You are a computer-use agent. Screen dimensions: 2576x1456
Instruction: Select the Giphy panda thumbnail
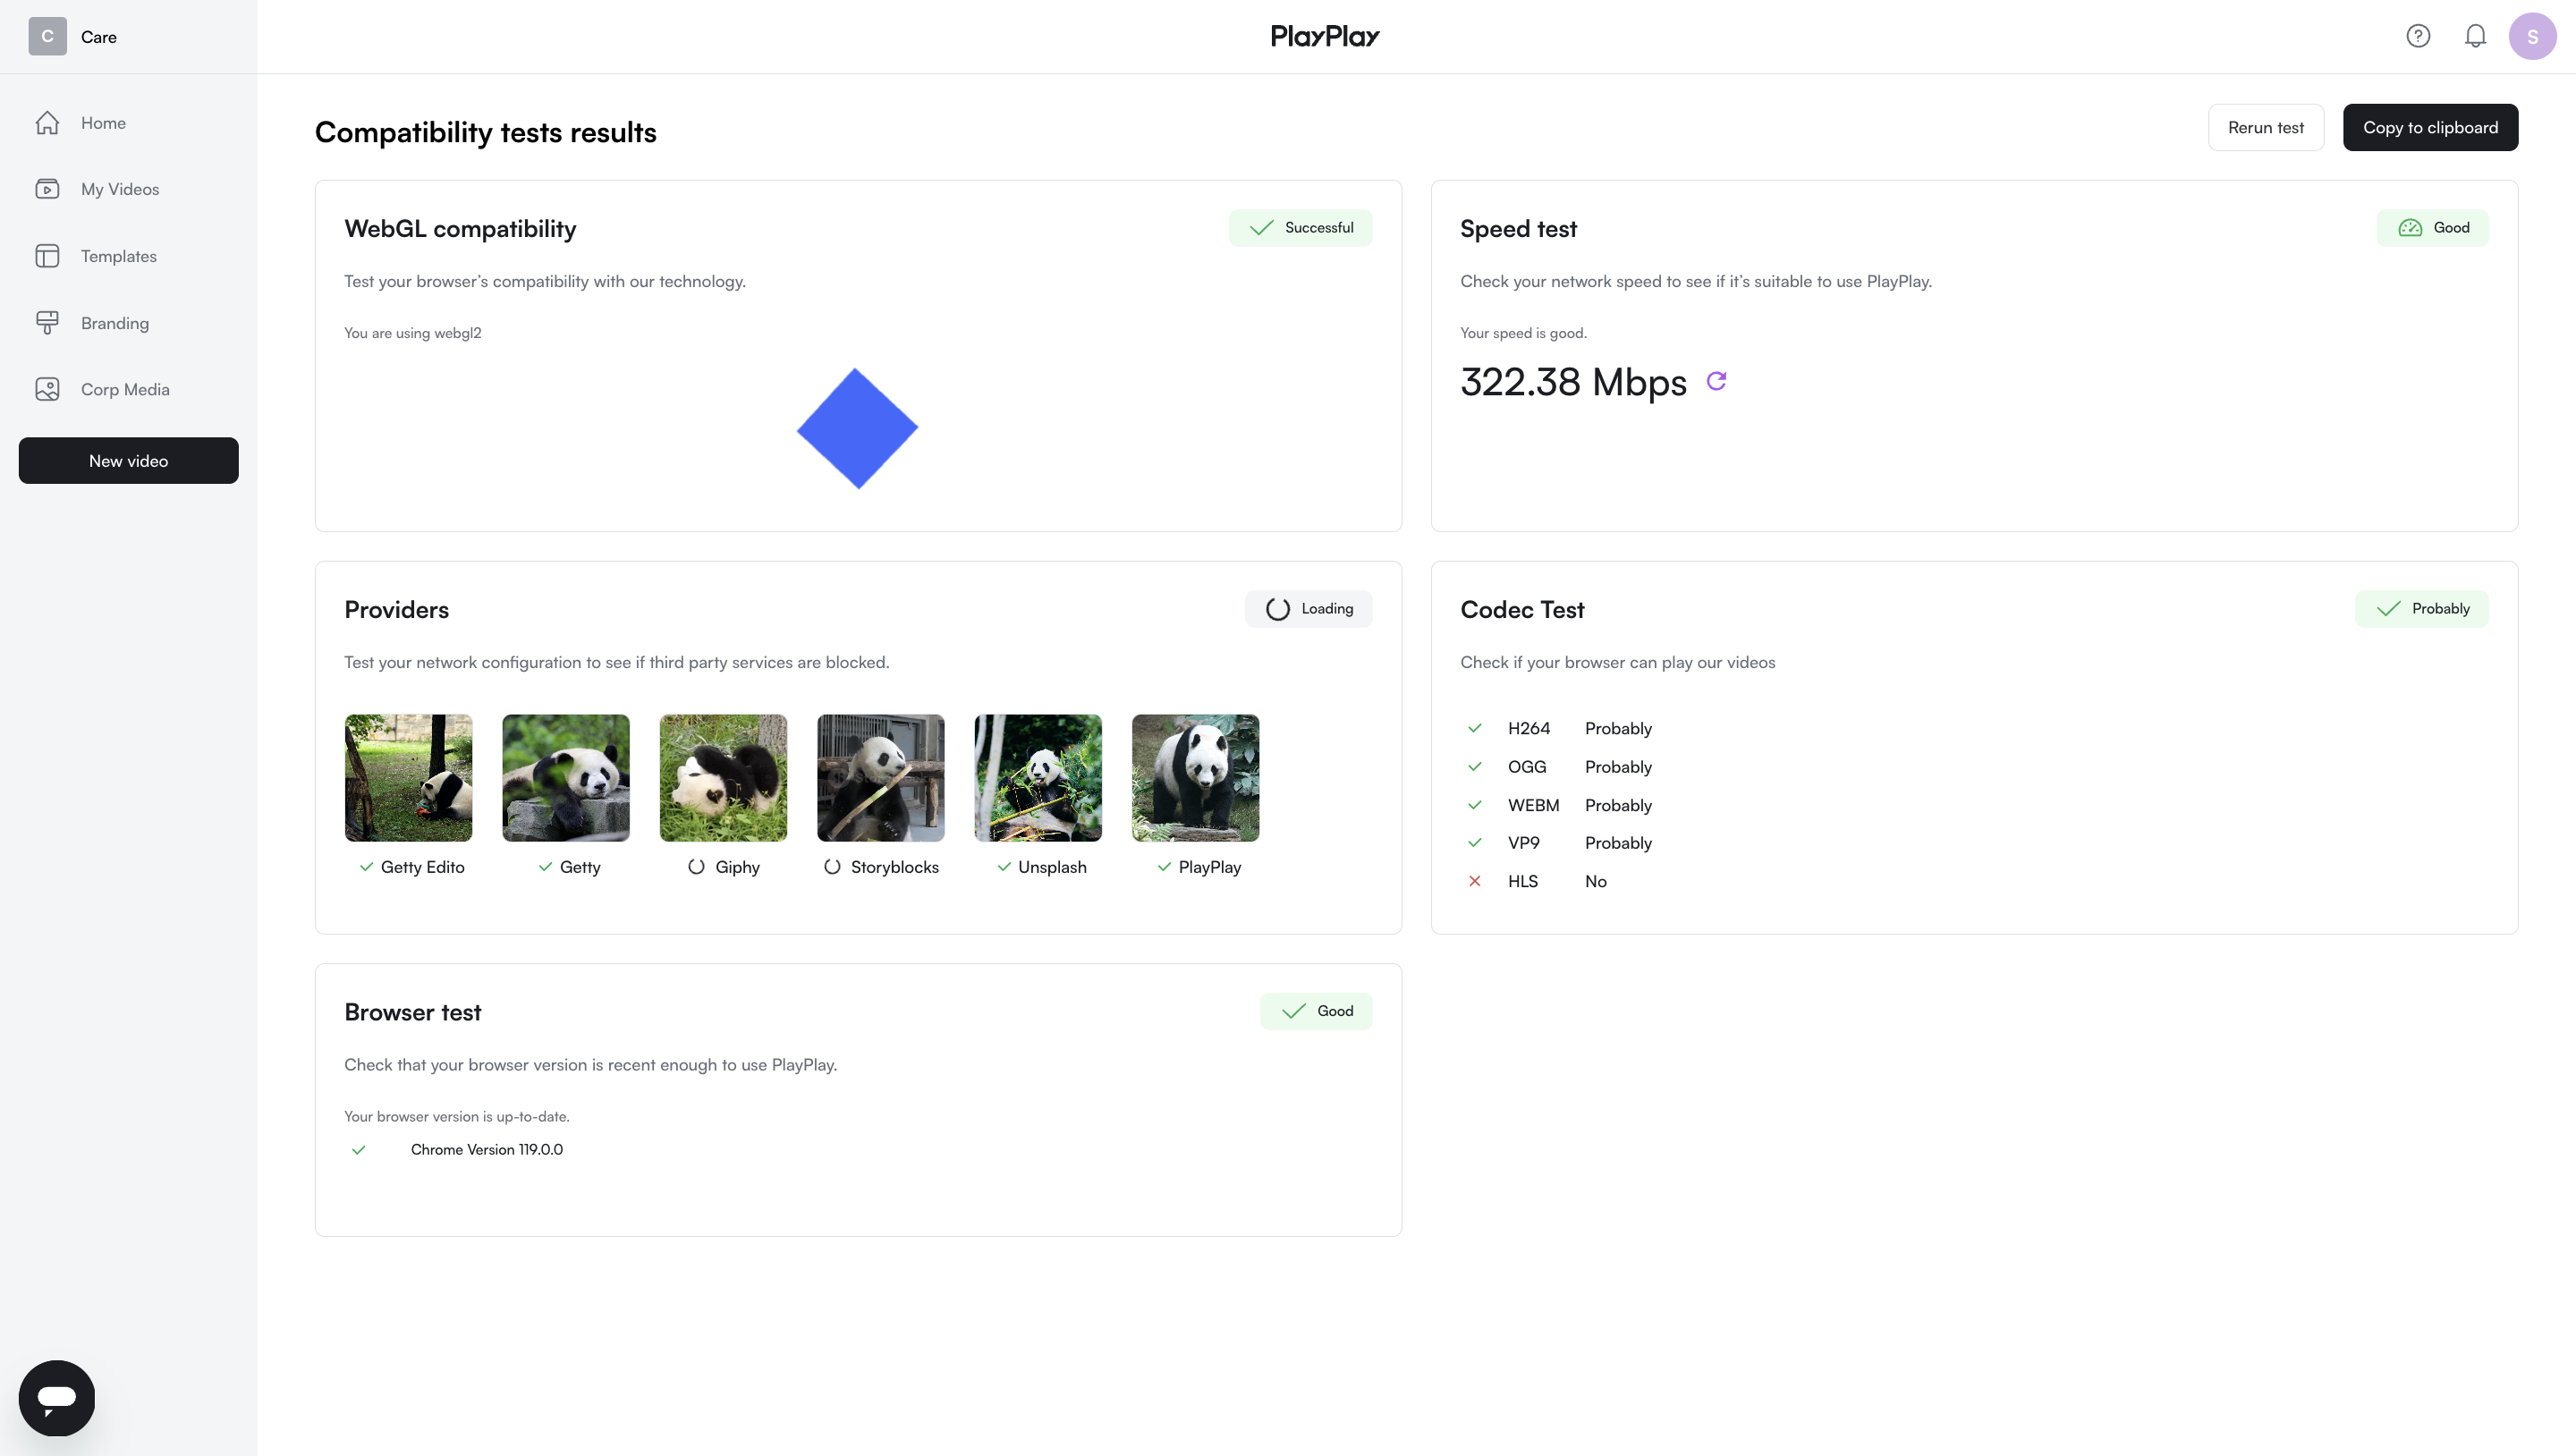(723, 777)
